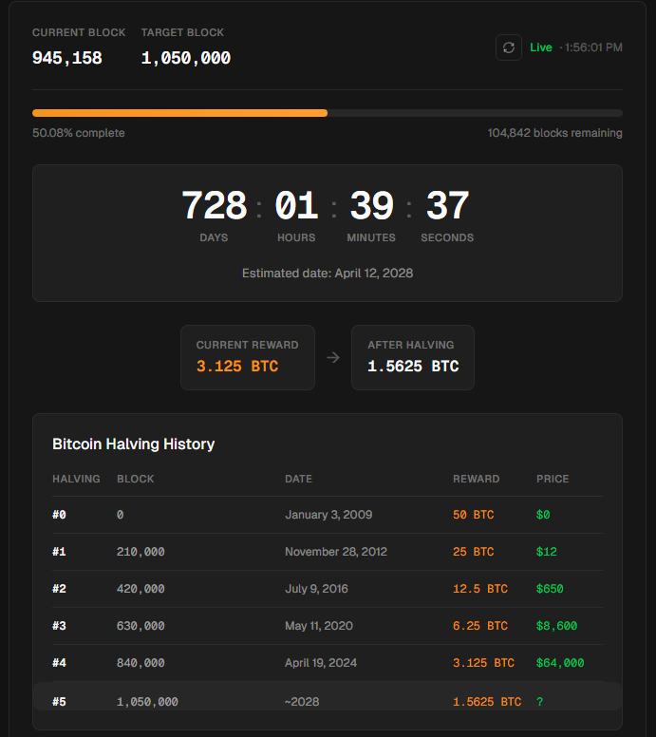Screen dimensions: 656x737
Task: Click the November 28, 2012 date cell
Action: click(x=336, y=552)
